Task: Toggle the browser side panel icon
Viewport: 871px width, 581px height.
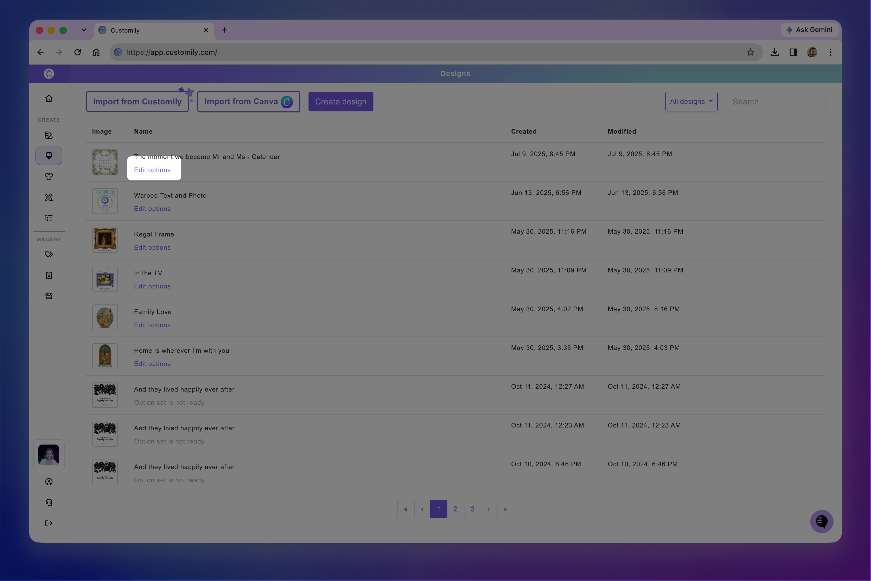Action: click(x=793, y=52)
